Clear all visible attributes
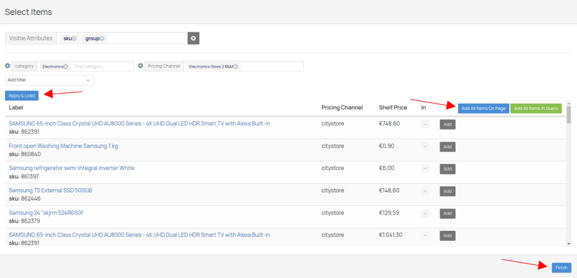Image resolution: width=577 pixels, height=278 pixels. 193,38
